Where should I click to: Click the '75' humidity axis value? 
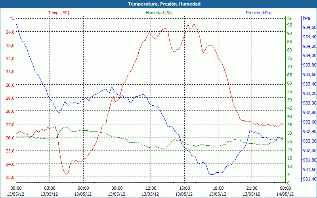pos(290,58)
